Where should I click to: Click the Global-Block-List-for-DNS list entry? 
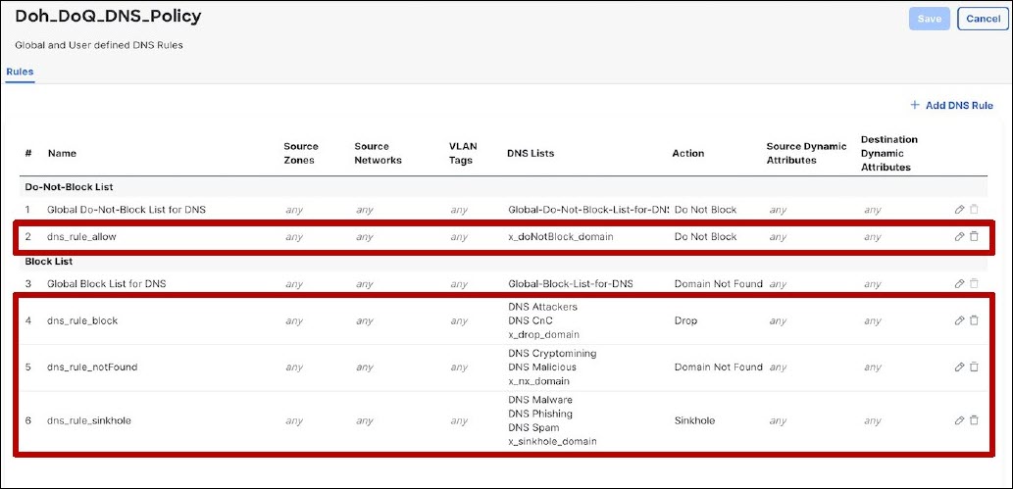571,283
